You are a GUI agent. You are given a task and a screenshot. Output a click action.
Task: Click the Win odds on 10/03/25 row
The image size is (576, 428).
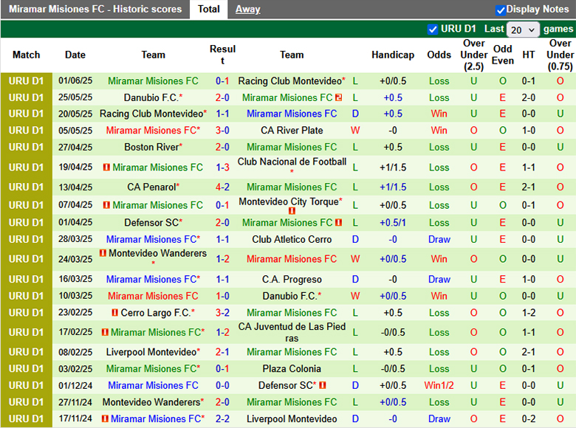pyautogui.click(x=439, y=296)
